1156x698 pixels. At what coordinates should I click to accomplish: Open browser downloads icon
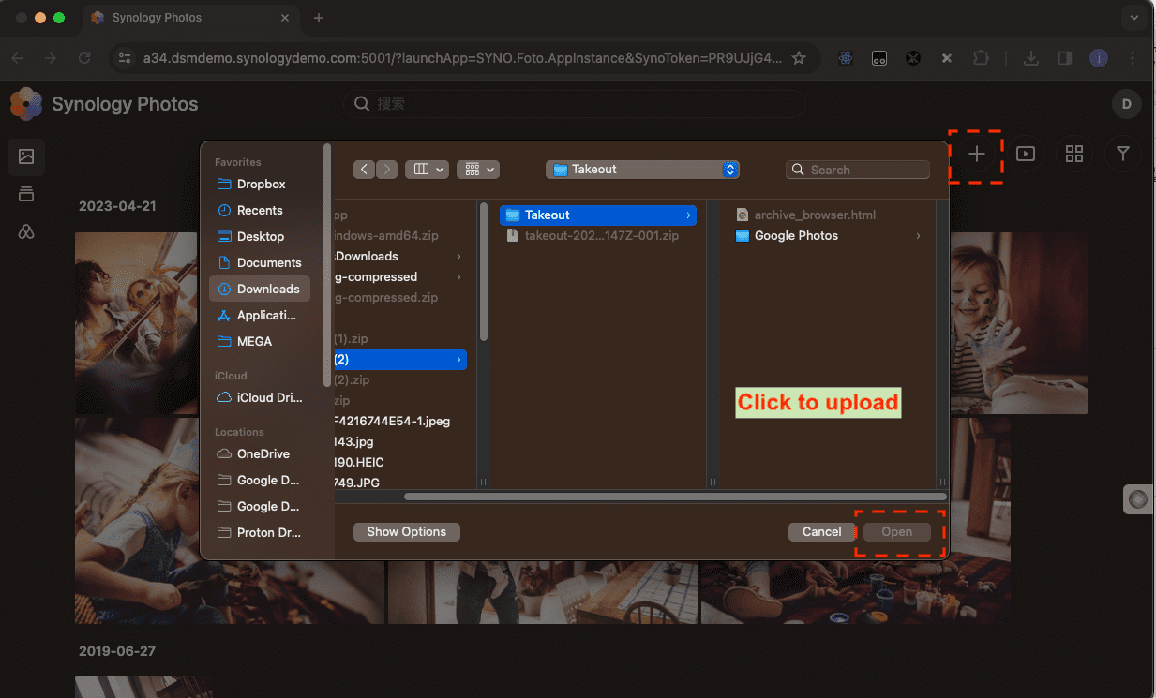(x=1031, y=58)
